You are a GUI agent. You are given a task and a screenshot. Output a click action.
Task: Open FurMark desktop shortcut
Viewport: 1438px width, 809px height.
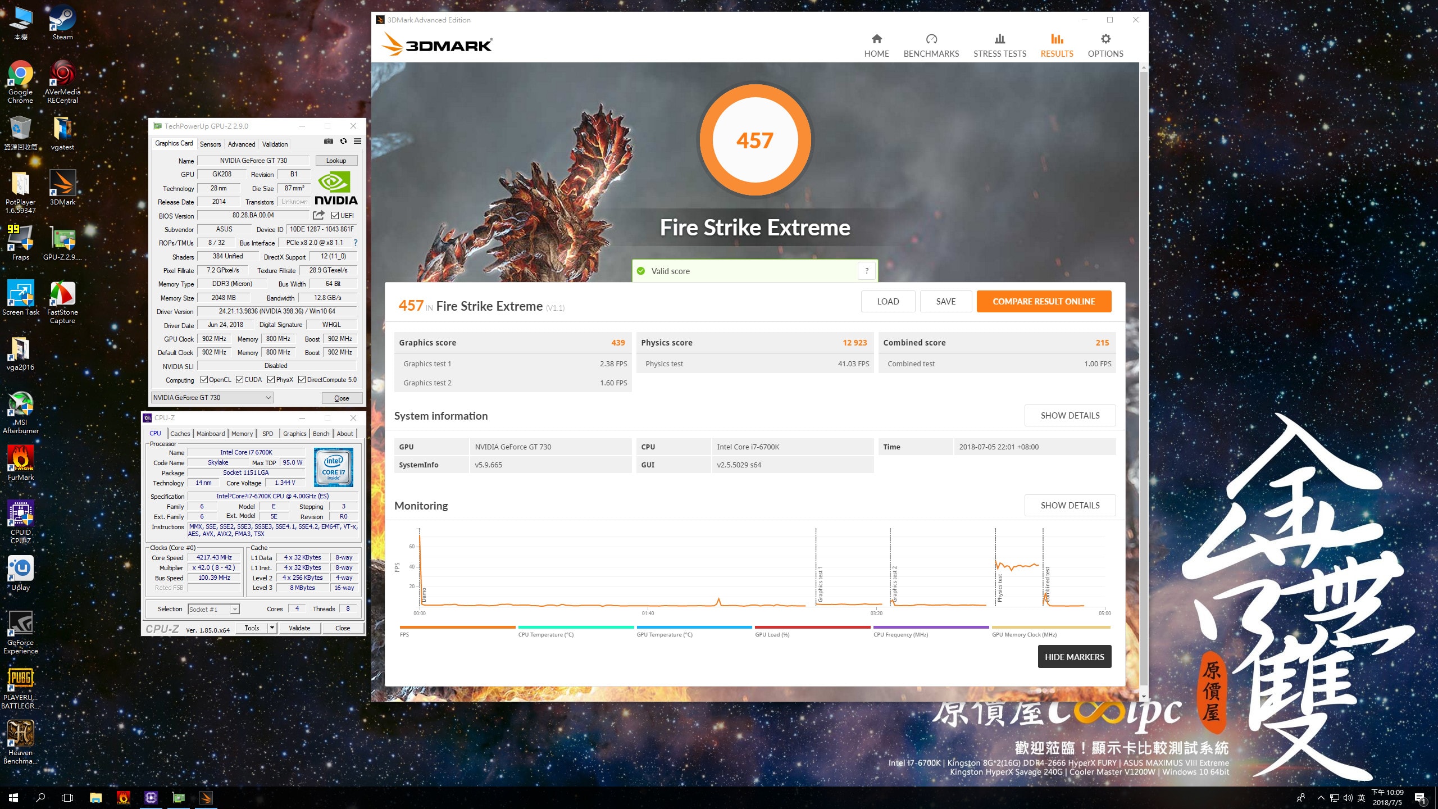pyautogui.click(x=21, y=463)
